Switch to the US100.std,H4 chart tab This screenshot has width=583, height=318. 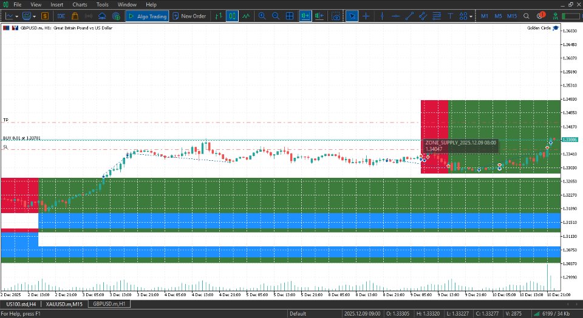tap(21, 304)
